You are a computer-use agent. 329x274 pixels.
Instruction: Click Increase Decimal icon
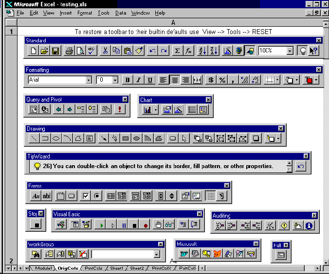[x=244, y=80]
